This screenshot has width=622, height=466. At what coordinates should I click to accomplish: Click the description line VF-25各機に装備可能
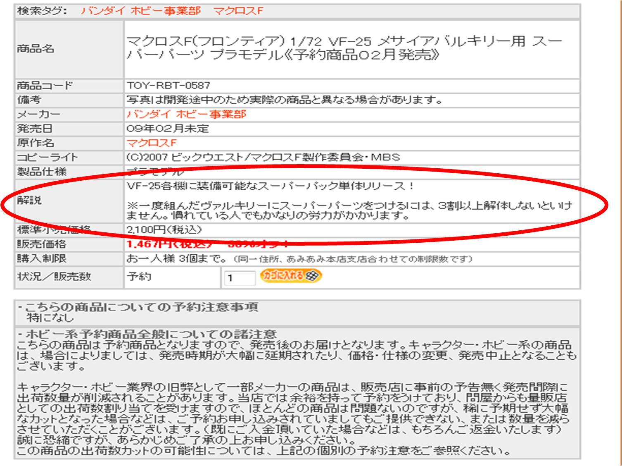(x=271, y=186)
